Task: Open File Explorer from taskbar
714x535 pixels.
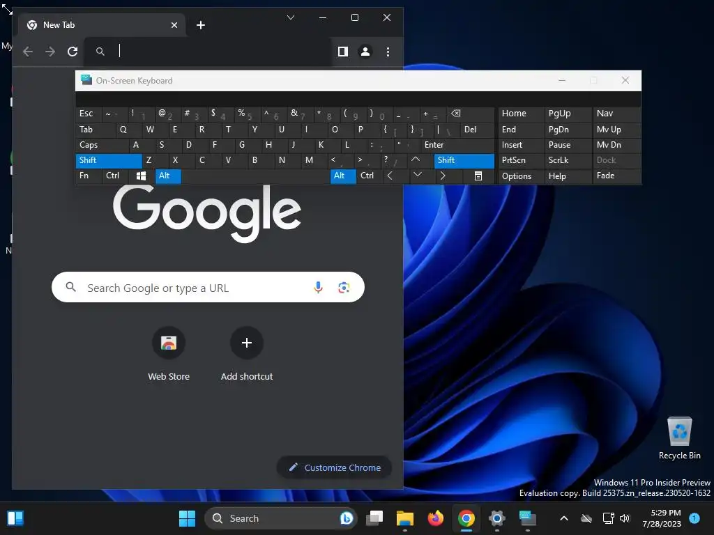Action: click(405, 518)
